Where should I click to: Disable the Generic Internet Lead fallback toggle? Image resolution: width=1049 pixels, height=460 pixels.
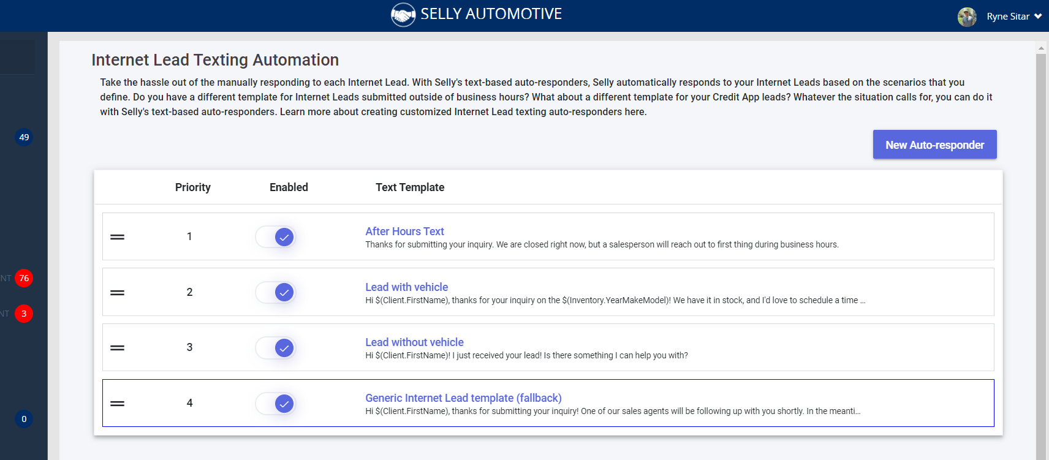coord(276,404)
